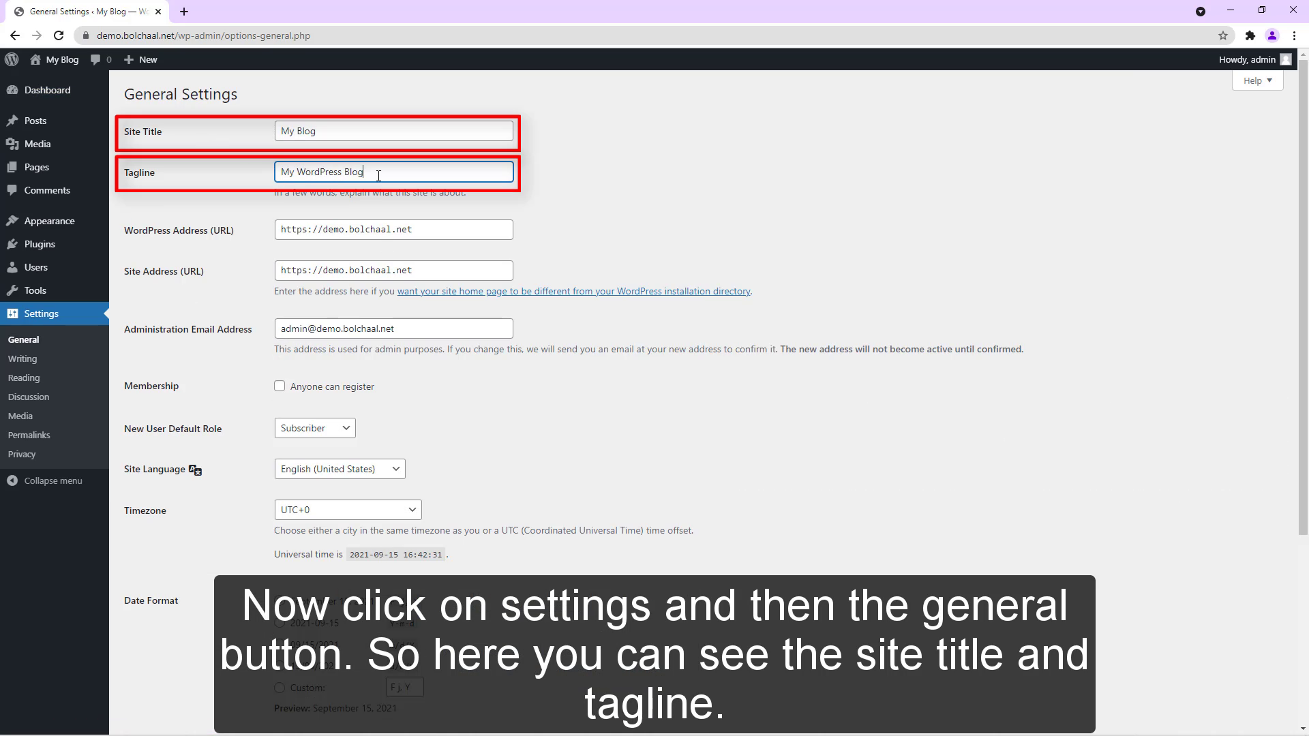Click the General Settings heading

pos(181,94)
